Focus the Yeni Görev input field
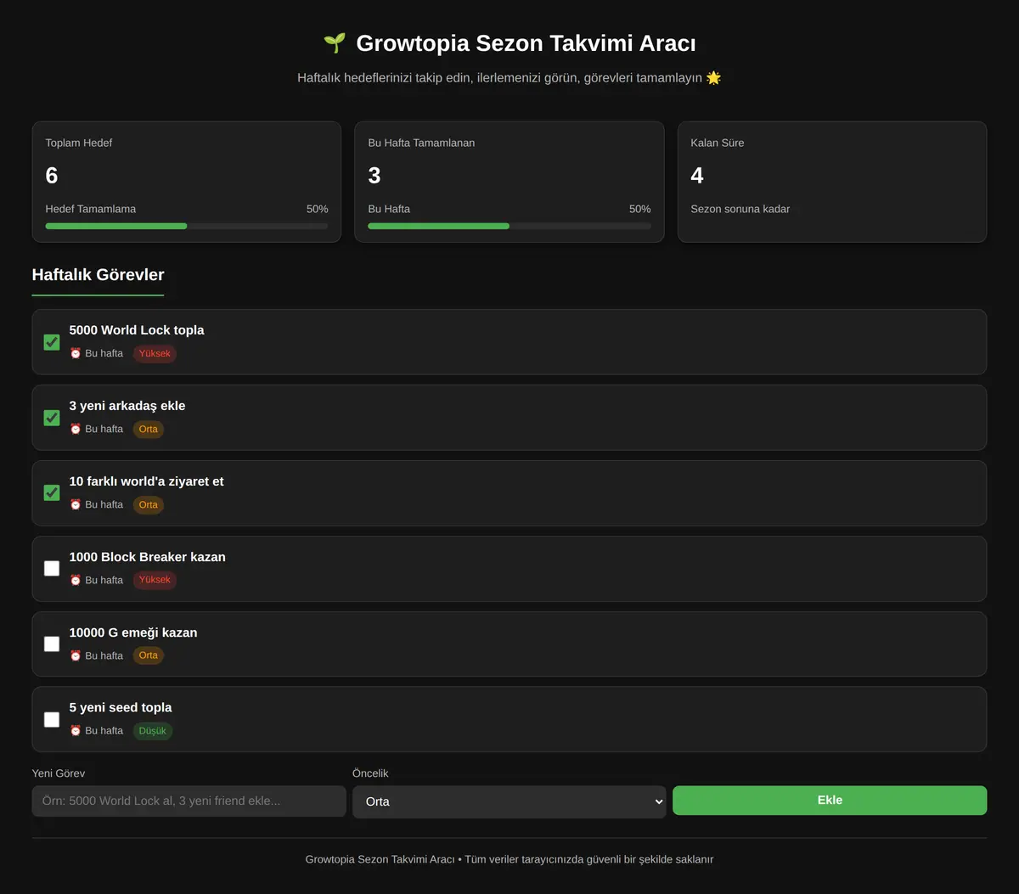Viewport: 1019px width, 894px height. [189, 801]
